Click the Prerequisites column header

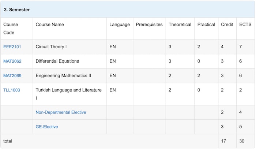(149, 25)
